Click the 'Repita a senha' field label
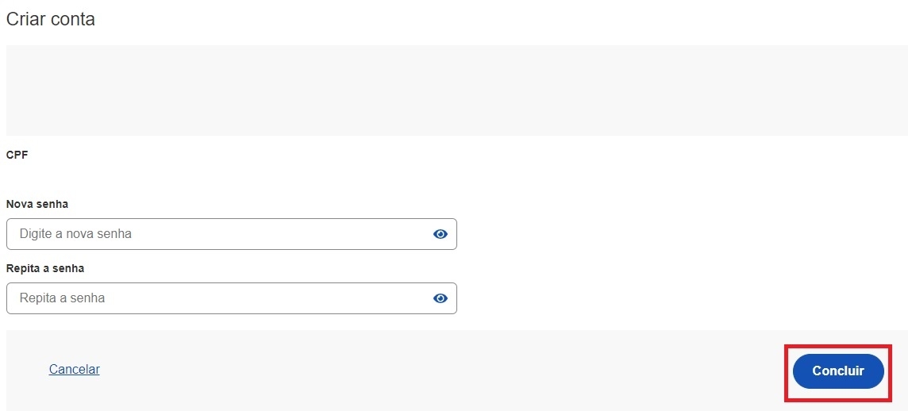The height and width of the screenshot is (411, 912). pos(45,268)
